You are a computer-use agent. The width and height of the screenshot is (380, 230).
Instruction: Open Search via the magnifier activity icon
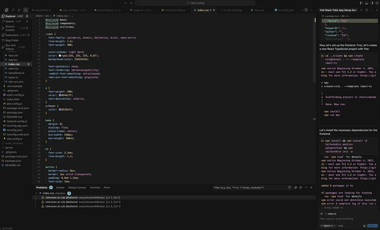tap(13, 10)
